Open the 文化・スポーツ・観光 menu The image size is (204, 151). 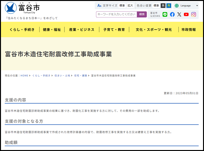pos(154,30)
